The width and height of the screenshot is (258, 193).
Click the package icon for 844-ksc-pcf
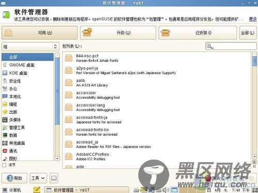69,58
